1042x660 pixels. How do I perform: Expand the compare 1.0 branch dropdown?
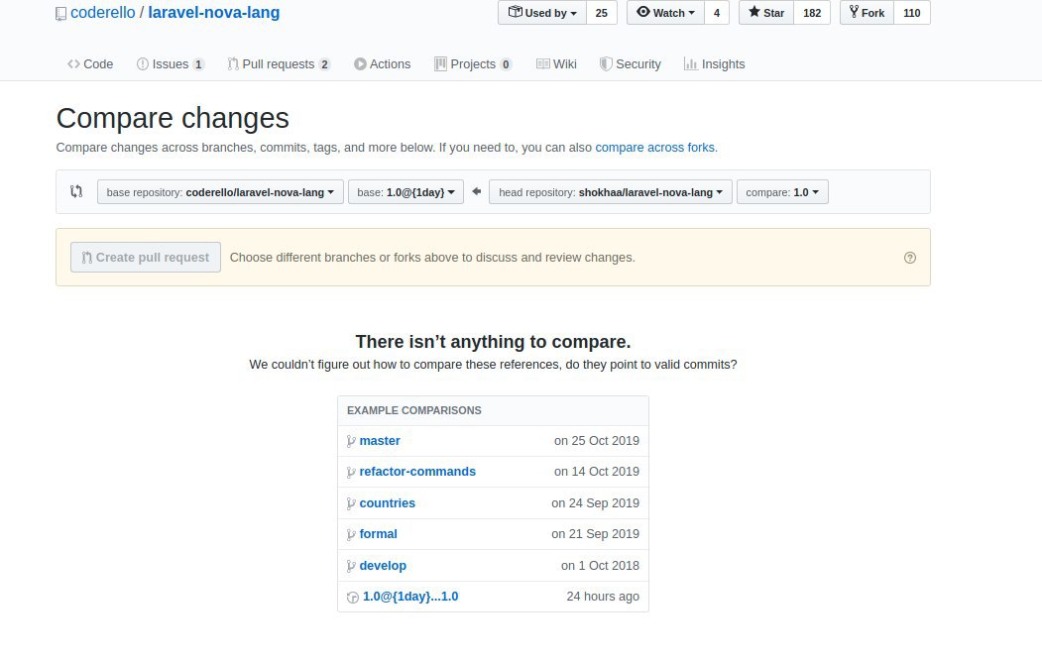[x=782, y=192]
